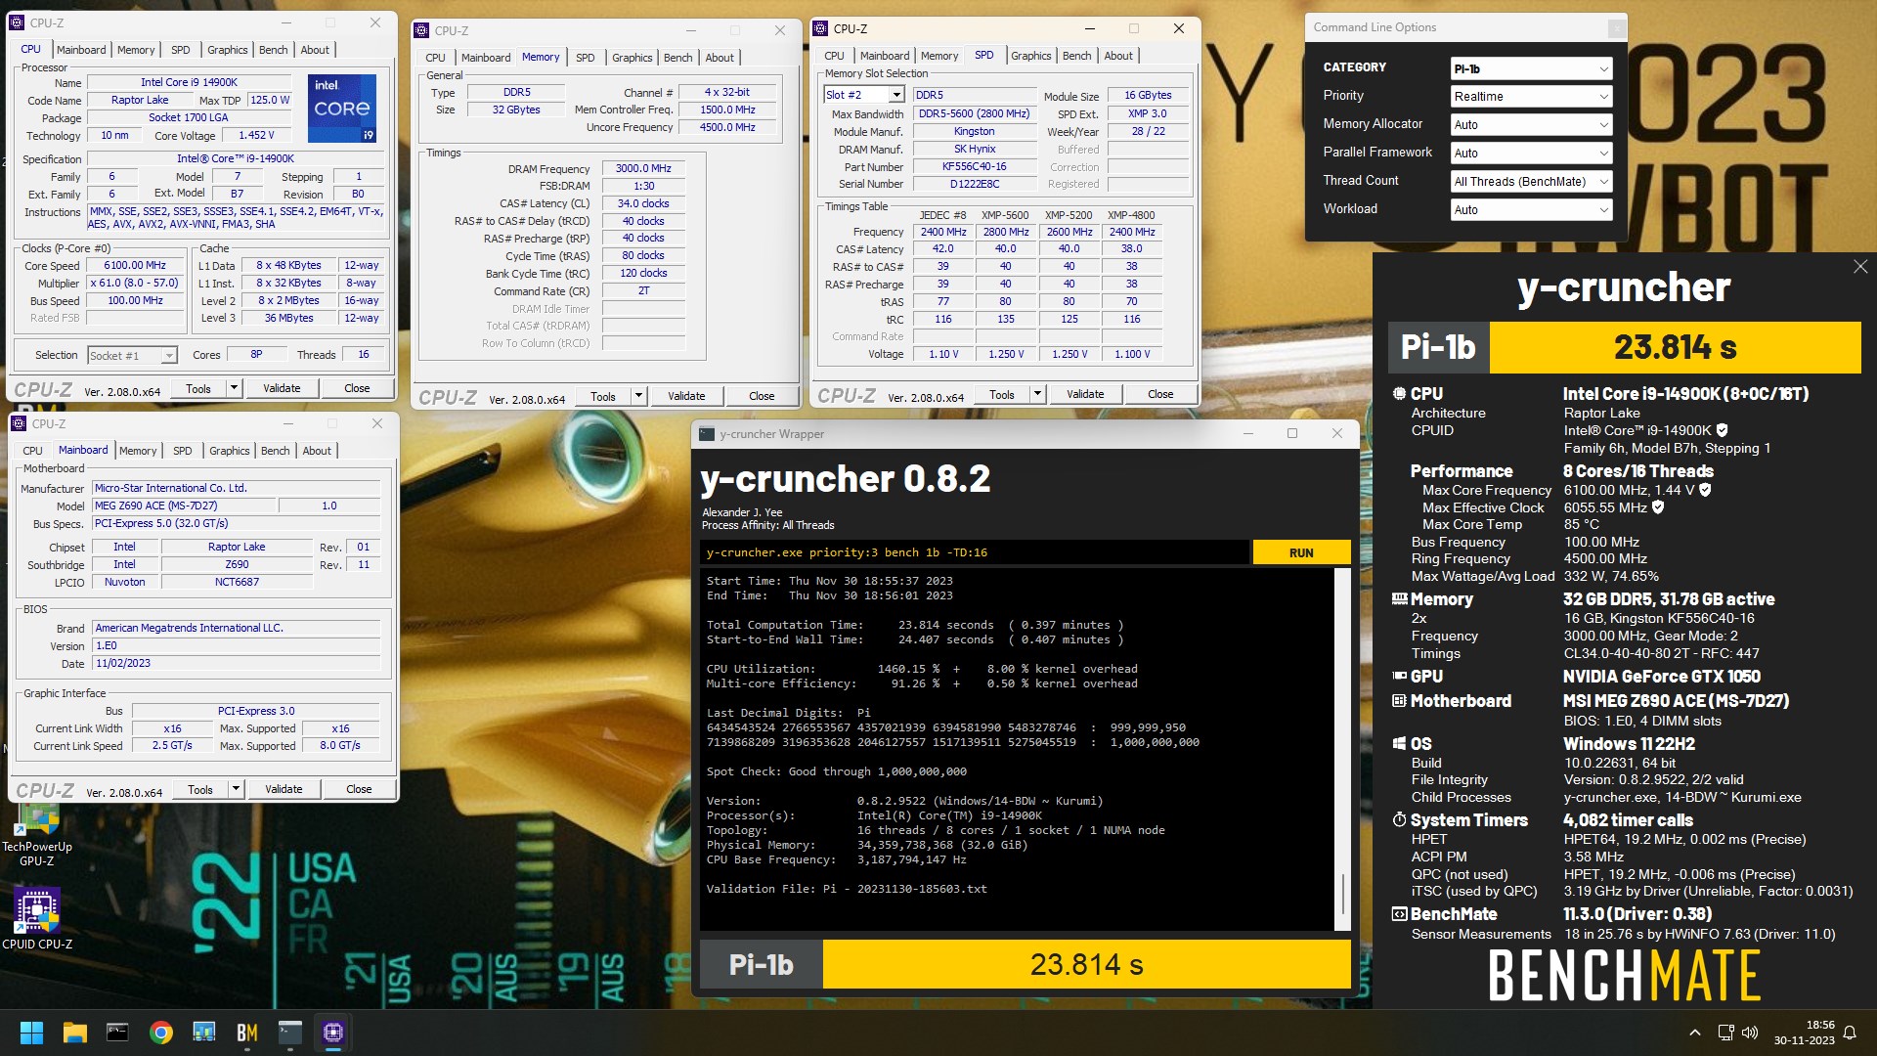Click the System Timers stopwatch icon

coord(1399,819)
